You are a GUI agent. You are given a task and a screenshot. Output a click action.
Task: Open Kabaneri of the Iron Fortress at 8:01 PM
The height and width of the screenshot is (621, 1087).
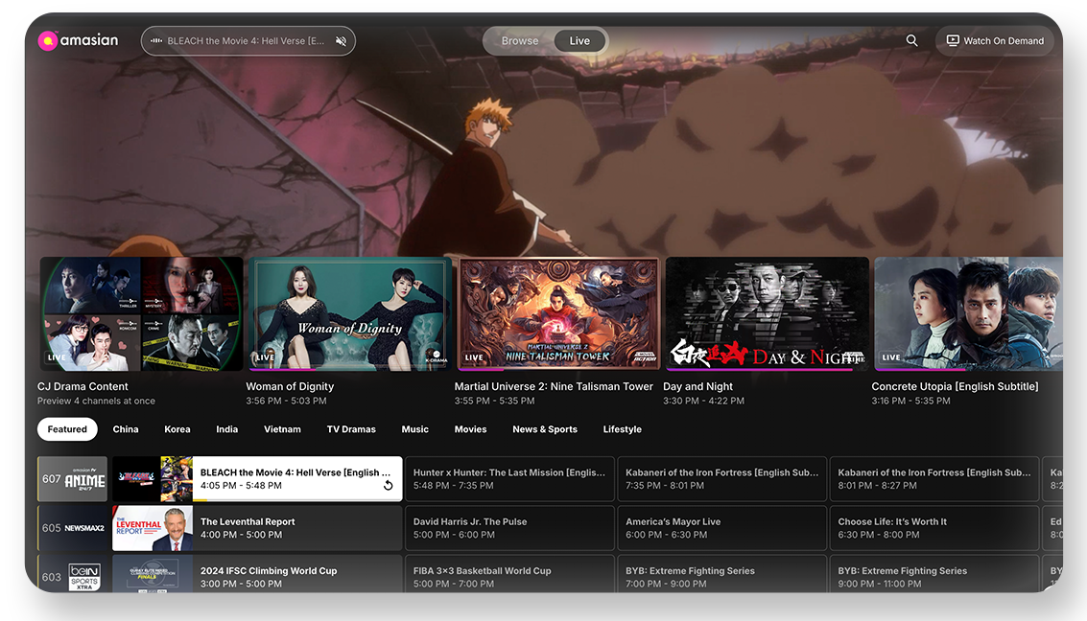pyautogui.click(x=934, y=479)
